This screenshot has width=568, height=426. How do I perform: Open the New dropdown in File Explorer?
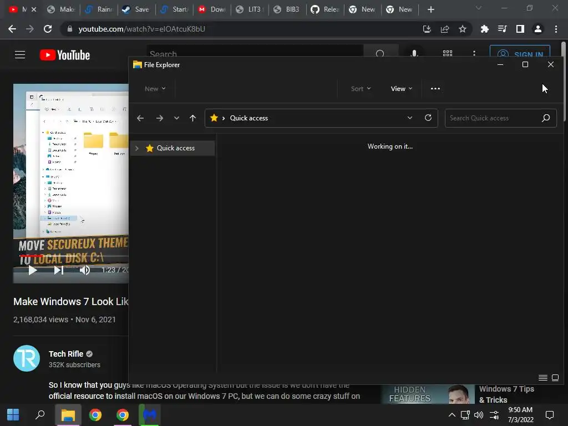tap(155, 89)
